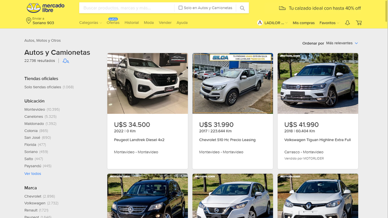Filter location by Montevideo
388x218 pixels.
click(x=42, y=109)
